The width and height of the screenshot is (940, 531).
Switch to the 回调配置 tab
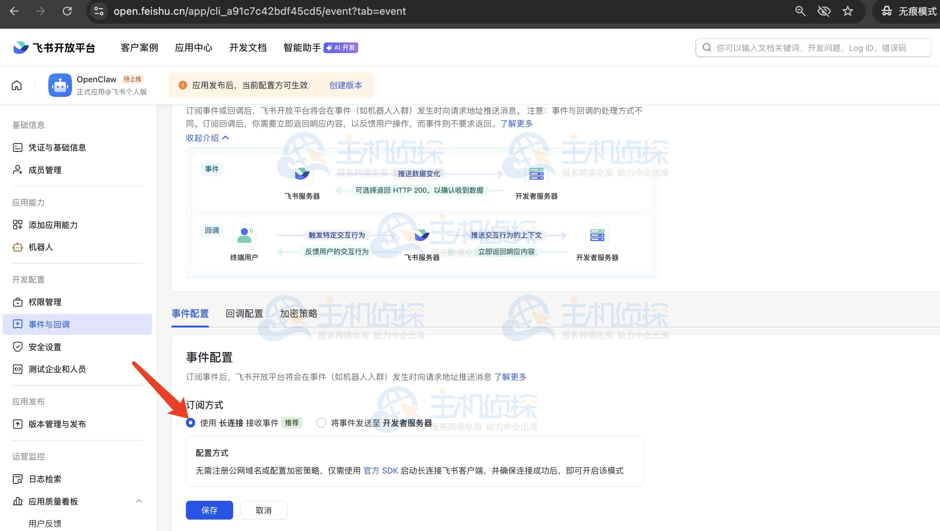(244, 313)
